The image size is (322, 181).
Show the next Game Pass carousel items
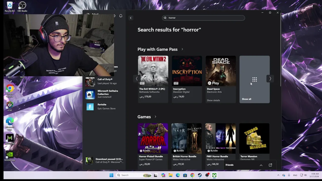click(x=270, y=79)
